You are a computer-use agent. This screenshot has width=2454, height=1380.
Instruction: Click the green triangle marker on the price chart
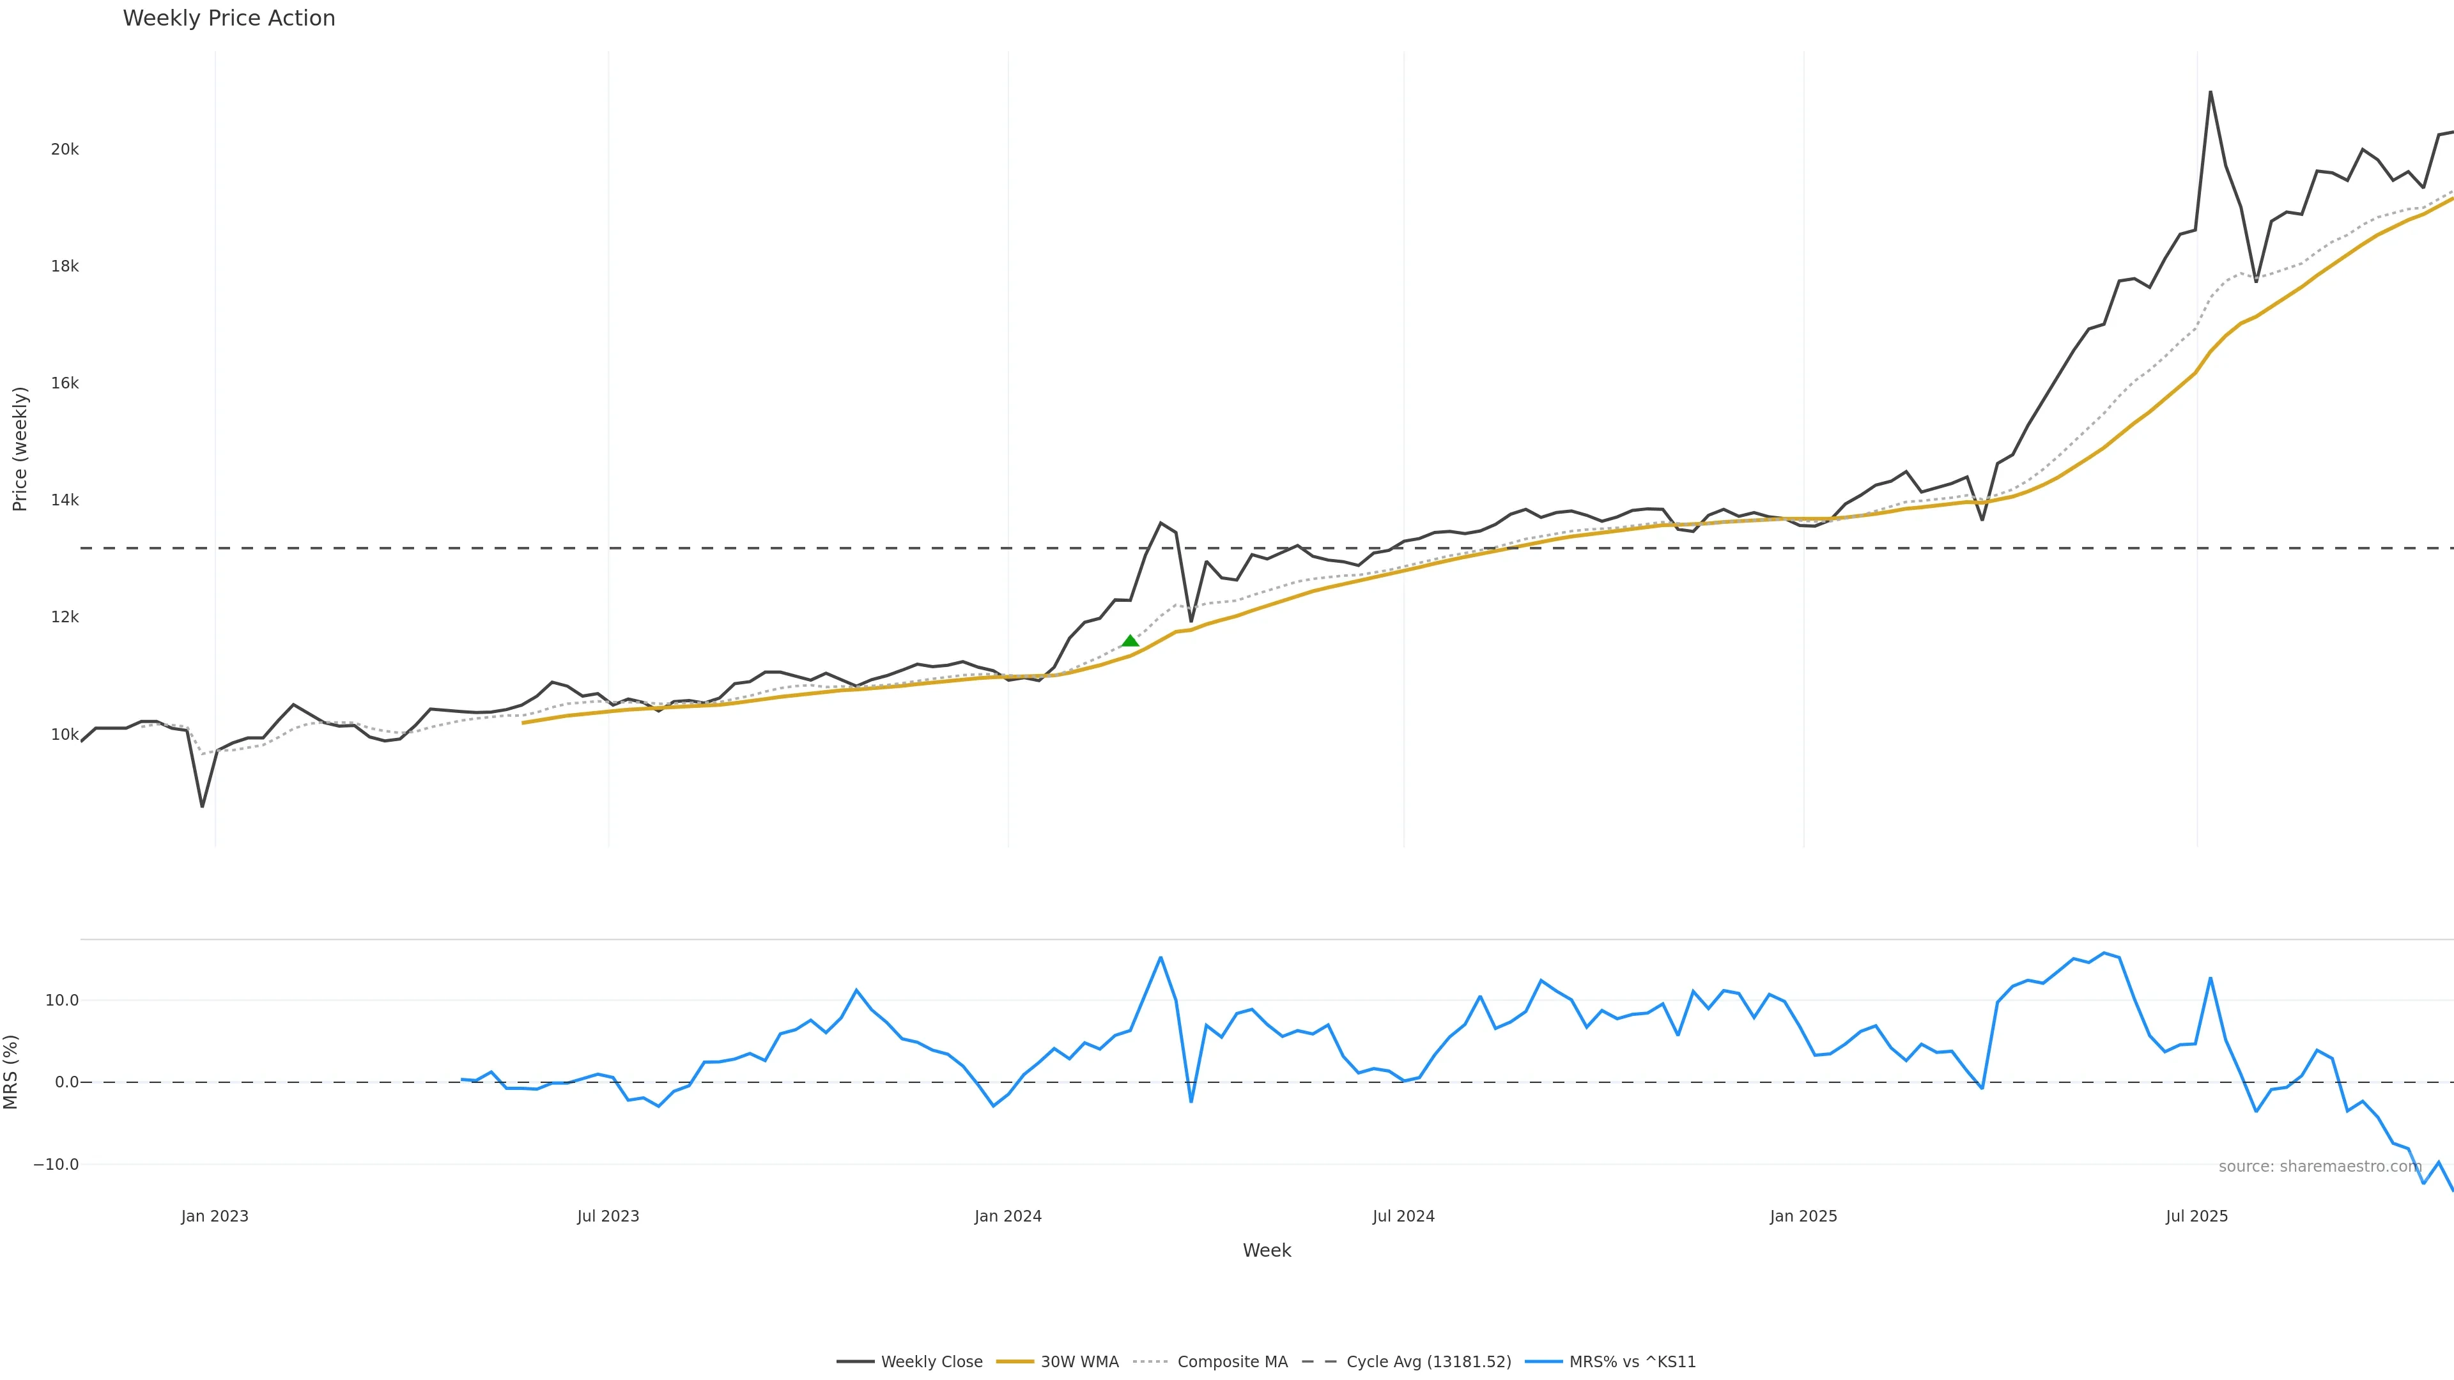[1130, 641]
